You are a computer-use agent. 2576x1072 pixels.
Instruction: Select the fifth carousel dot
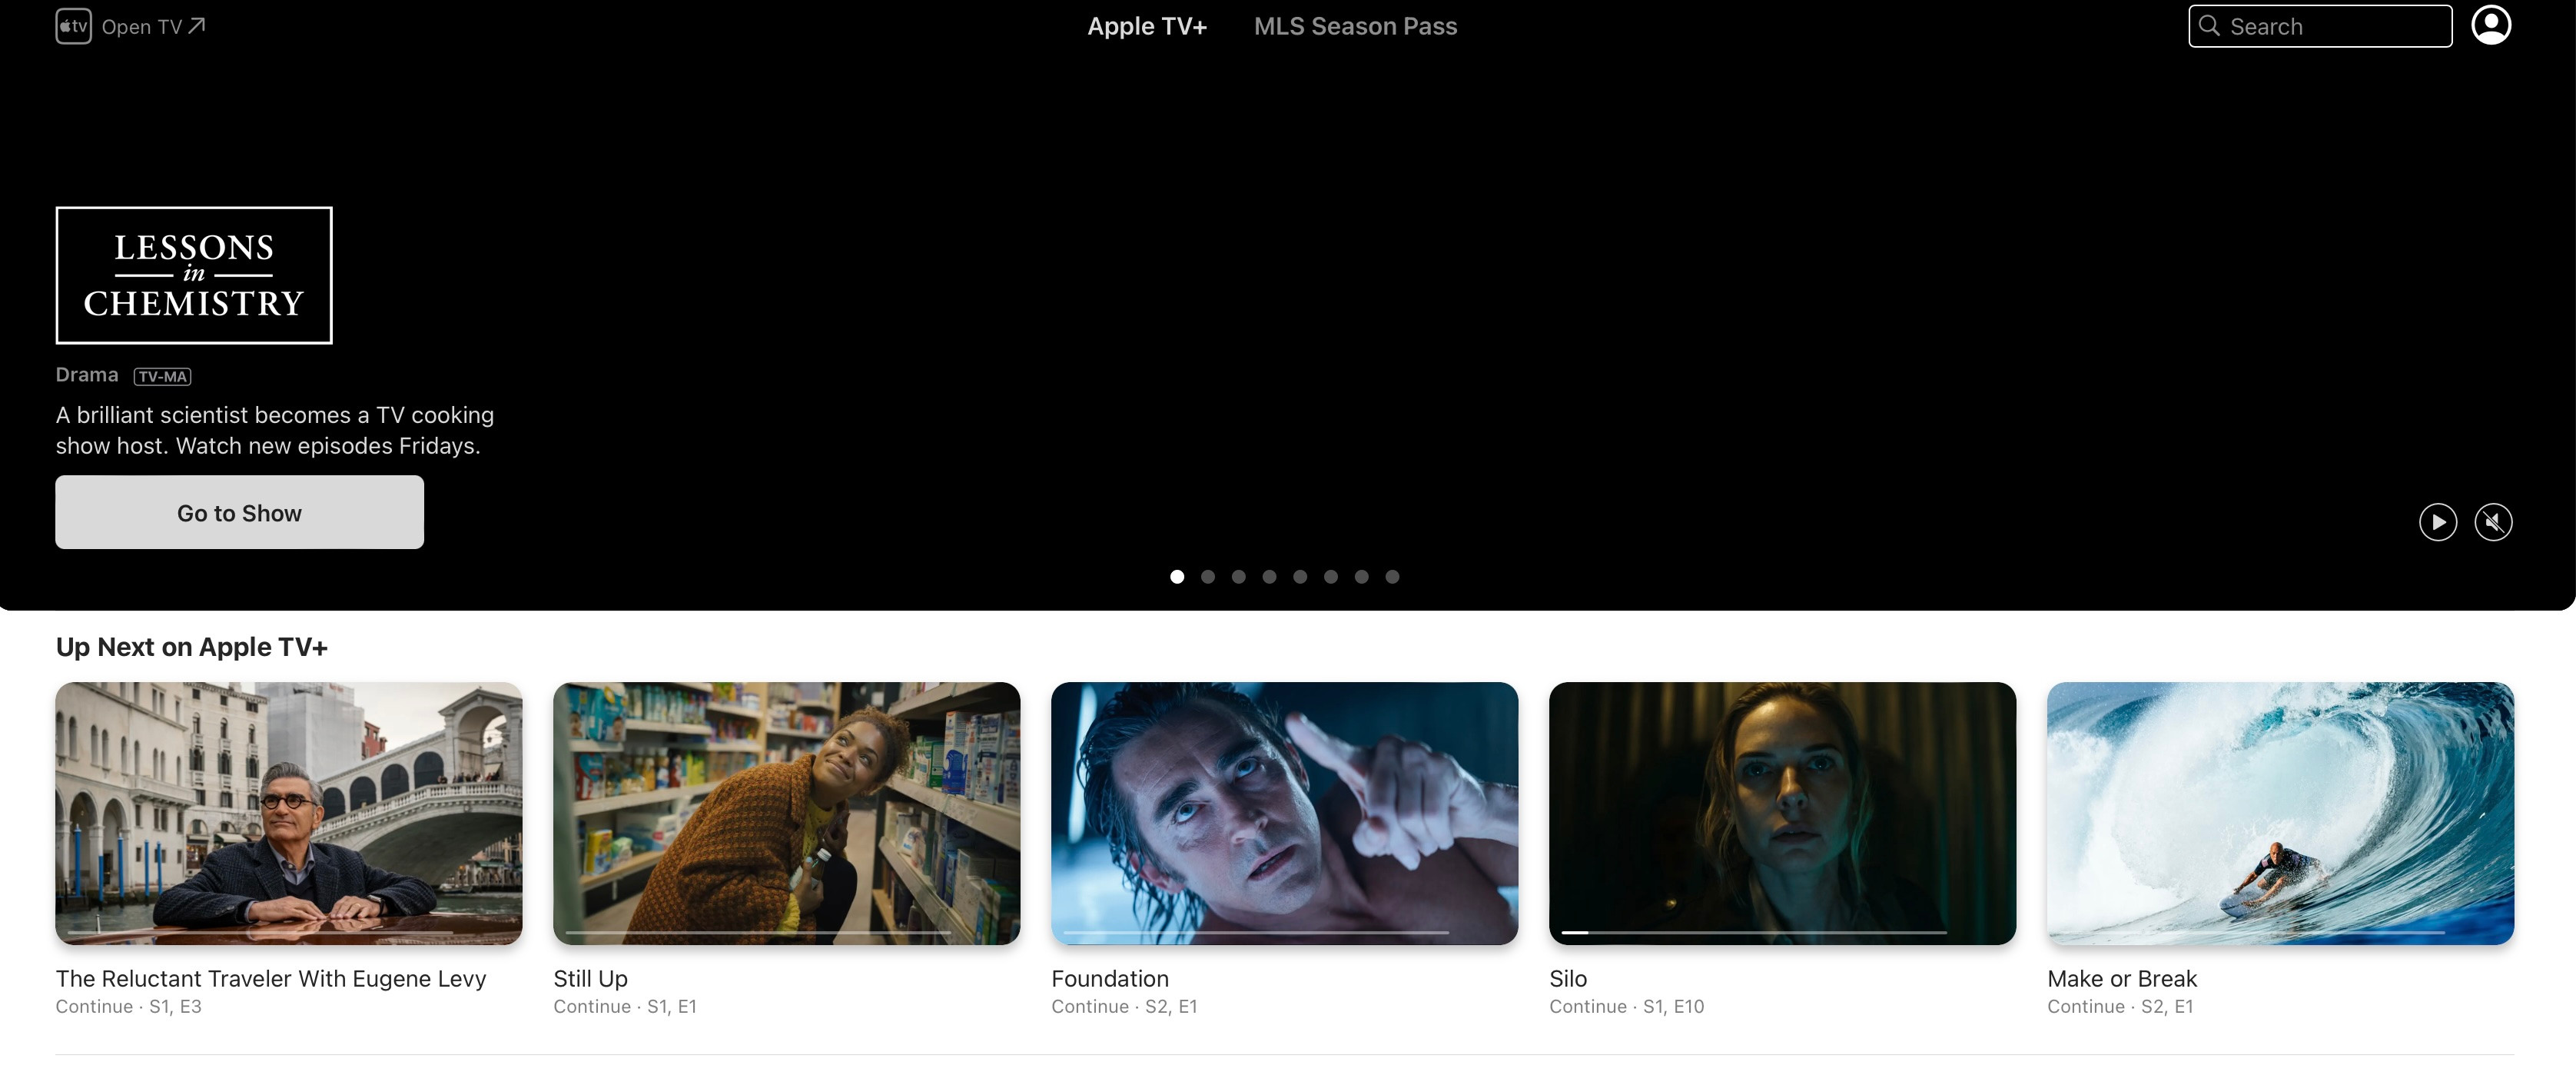point(1300,577)
